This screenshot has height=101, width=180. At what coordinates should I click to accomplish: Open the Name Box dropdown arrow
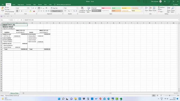tap(9, 20)
